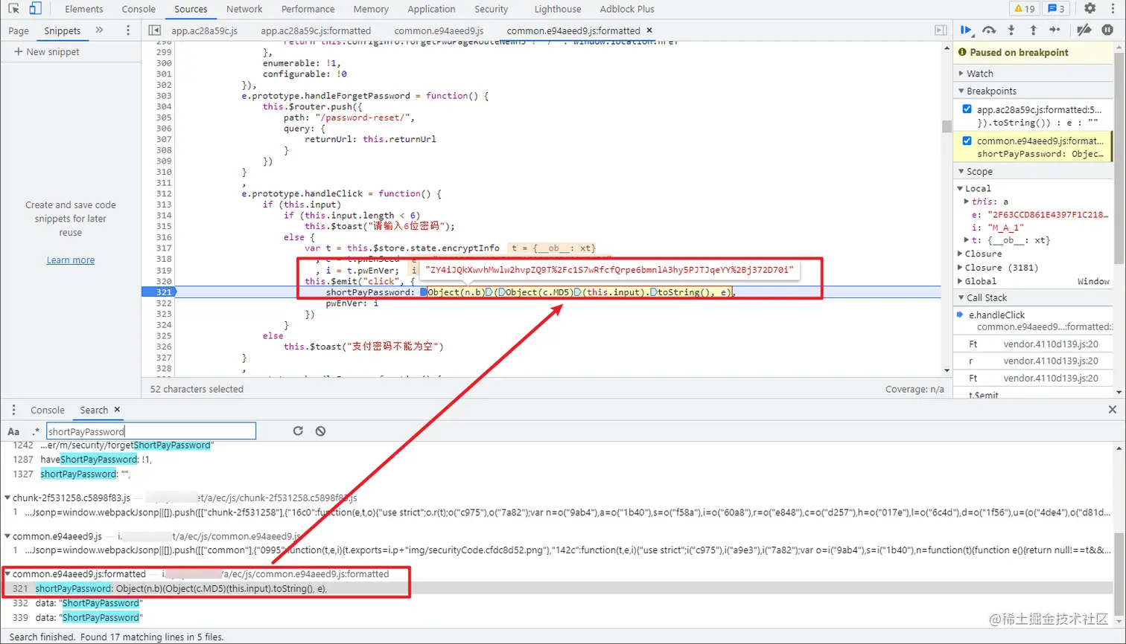Click the Step debugger icon
Screen dimensions: 1126x644
(1055, 30)
